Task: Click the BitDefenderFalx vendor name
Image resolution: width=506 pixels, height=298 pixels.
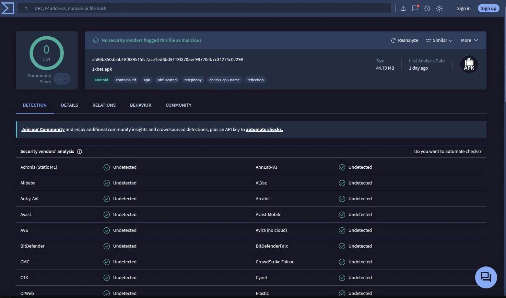Action: (272, 246)
